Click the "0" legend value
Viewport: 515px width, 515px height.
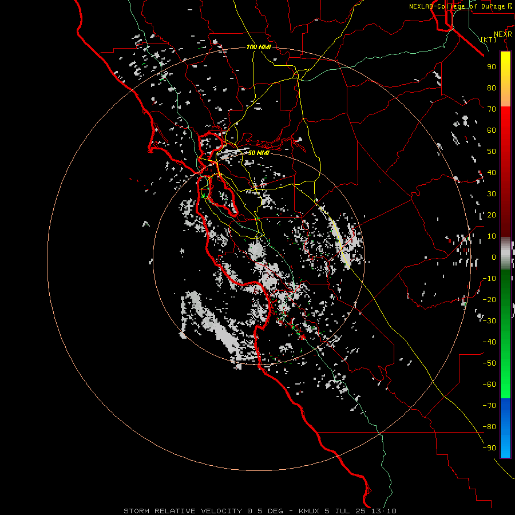click(x=494, y=257)
